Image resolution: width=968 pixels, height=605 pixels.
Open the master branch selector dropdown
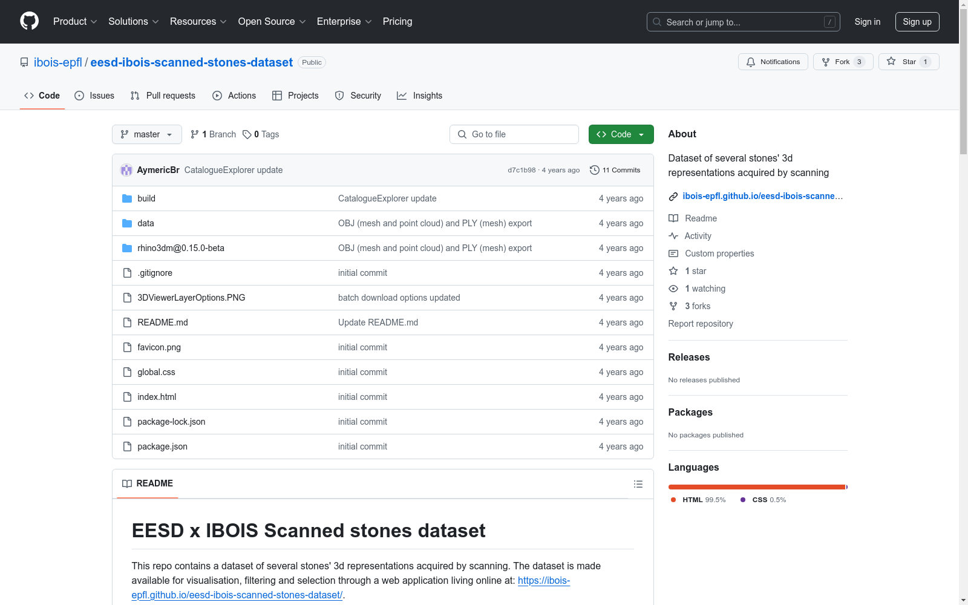[147, 134]
